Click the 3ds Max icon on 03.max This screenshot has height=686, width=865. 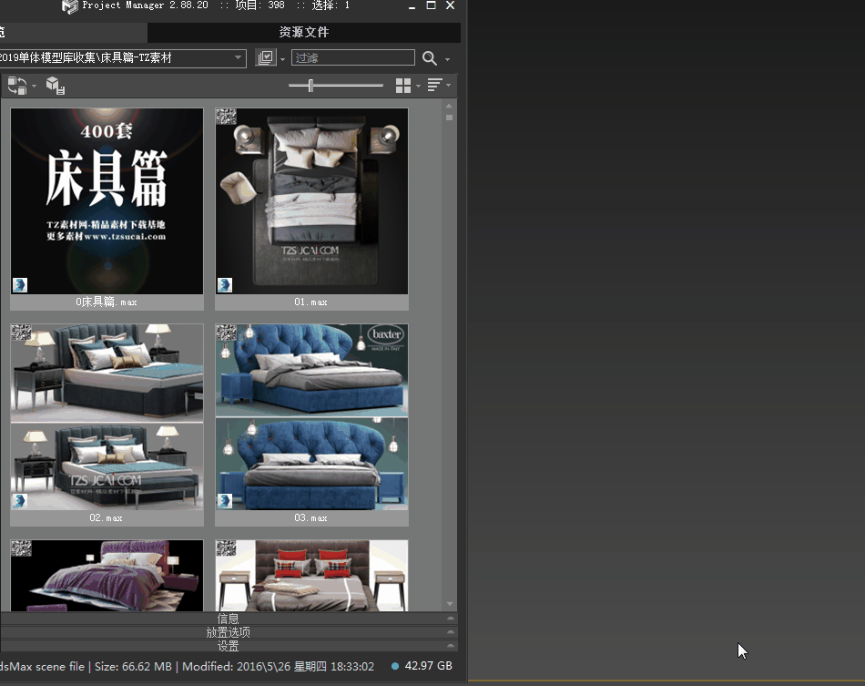[x=225, y=500]
